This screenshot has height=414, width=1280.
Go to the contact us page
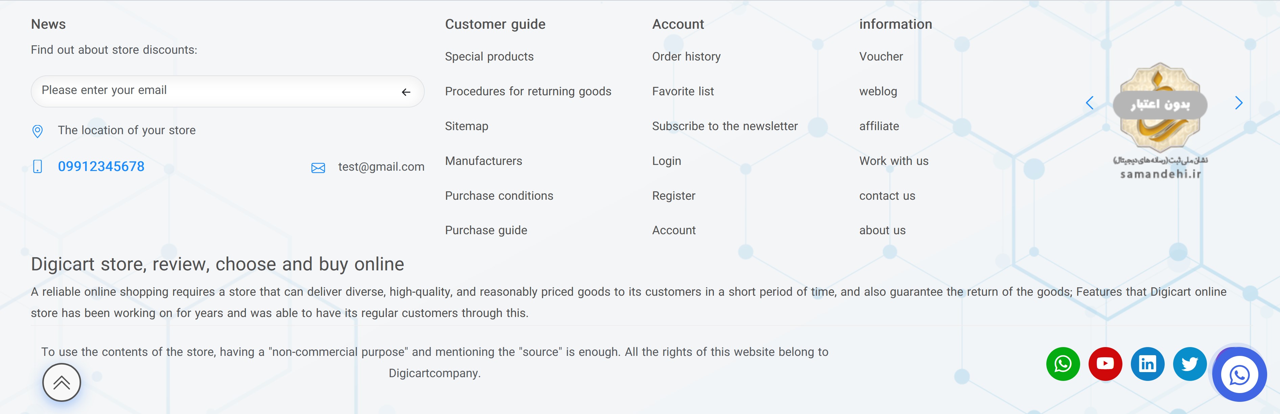887,196
